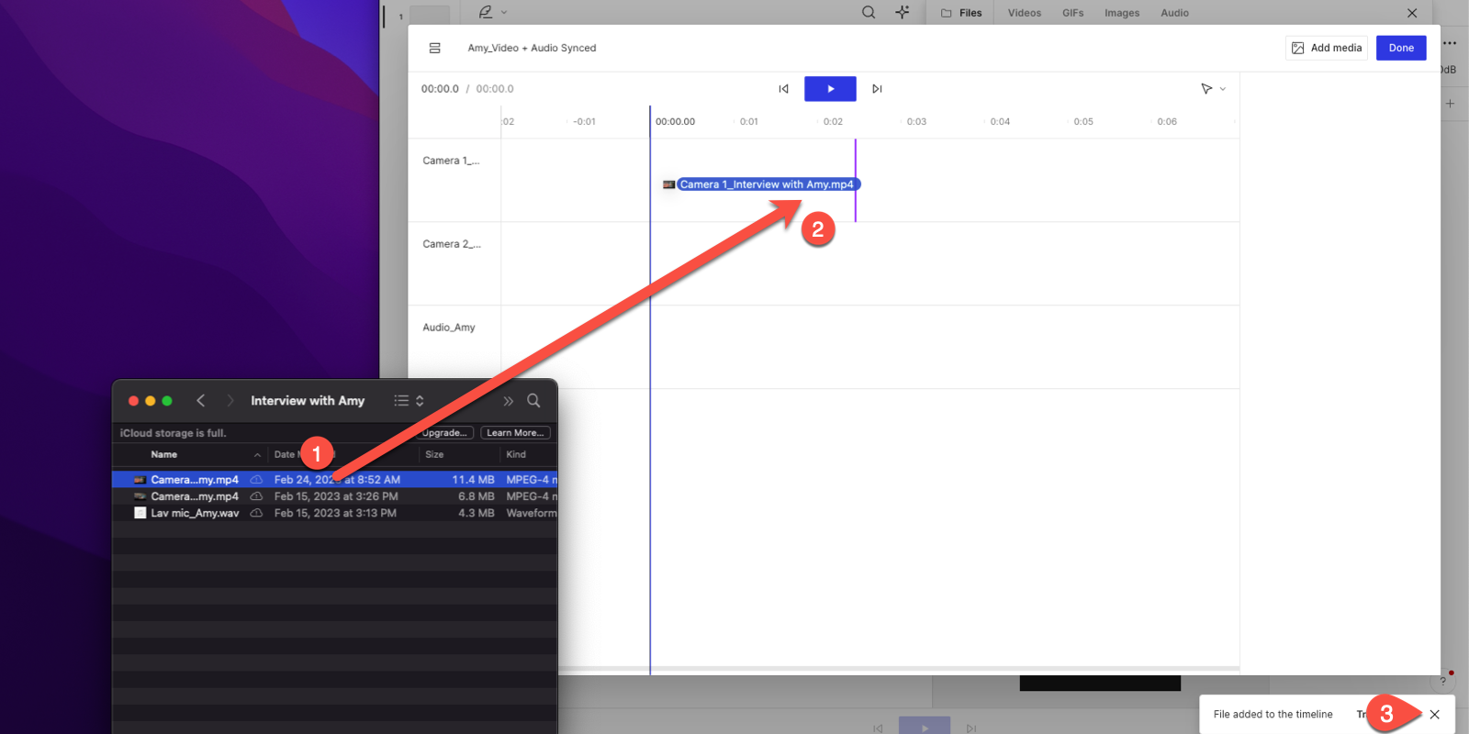Switch to the Images tab
Image resolution: width=1469 pixels, height=734 pixels.
click(x=1121, y=13)
